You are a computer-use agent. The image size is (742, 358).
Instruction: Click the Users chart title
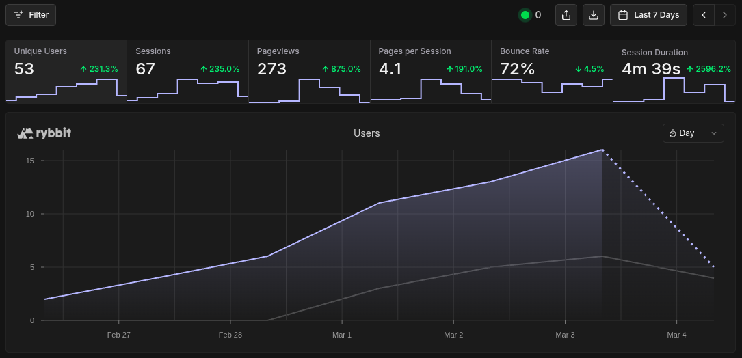pos(367,133)
